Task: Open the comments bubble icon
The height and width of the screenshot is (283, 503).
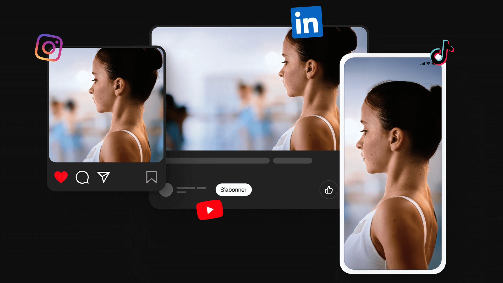Action: pos(82,178)
